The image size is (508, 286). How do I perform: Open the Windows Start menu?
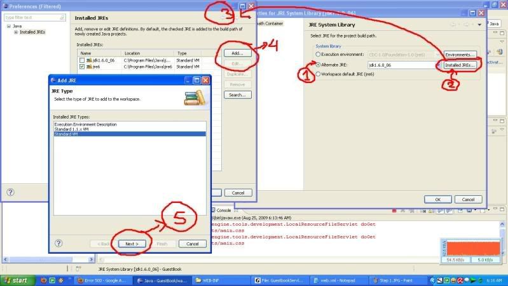[x=18, y=280]
